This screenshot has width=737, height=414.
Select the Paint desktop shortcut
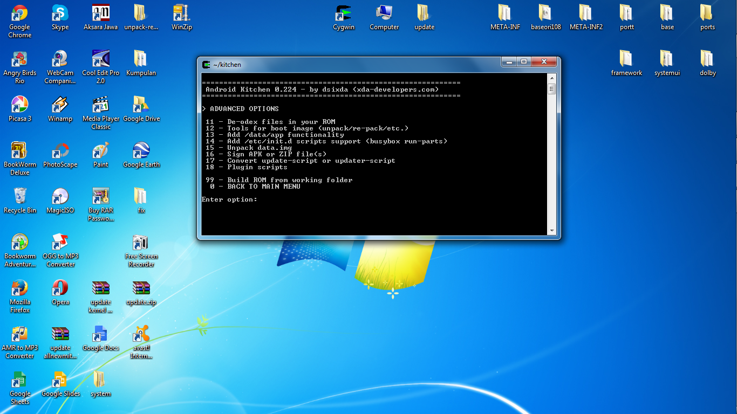101,155
